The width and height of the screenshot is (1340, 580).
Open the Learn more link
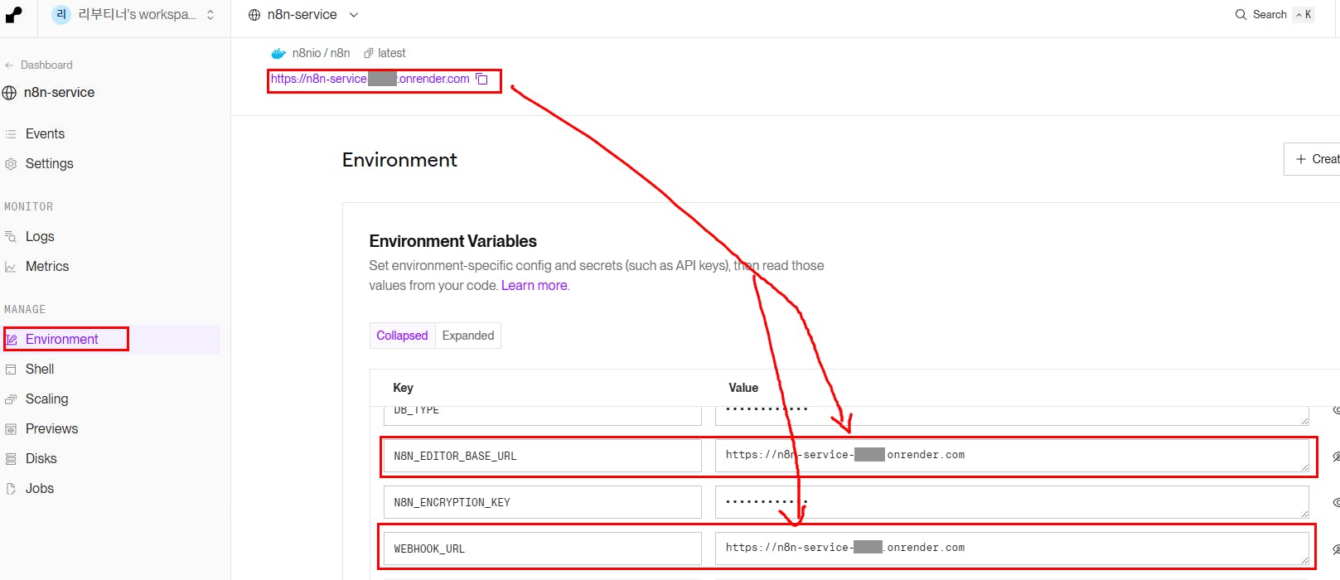coord(535,285)
